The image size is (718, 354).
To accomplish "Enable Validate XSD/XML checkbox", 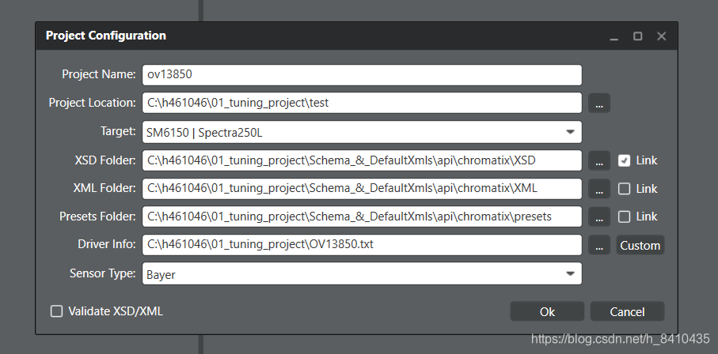I will [x=56, y=311].
